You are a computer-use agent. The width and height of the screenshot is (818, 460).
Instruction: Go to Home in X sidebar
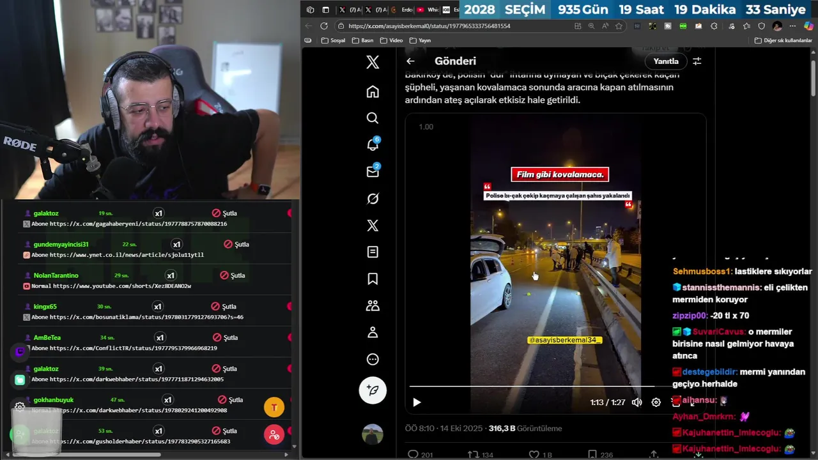(x=373, y=91)
